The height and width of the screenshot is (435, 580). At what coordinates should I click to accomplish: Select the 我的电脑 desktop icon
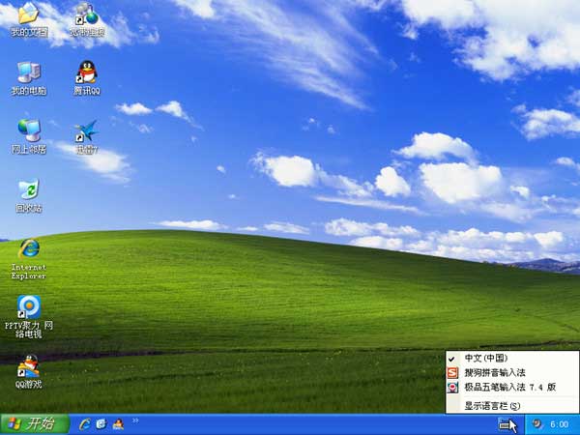tap(28, 78)
